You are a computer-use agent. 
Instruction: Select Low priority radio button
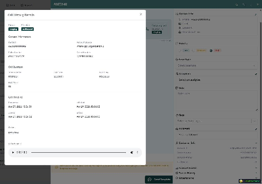pyautogui.click(x=180, y=51)
